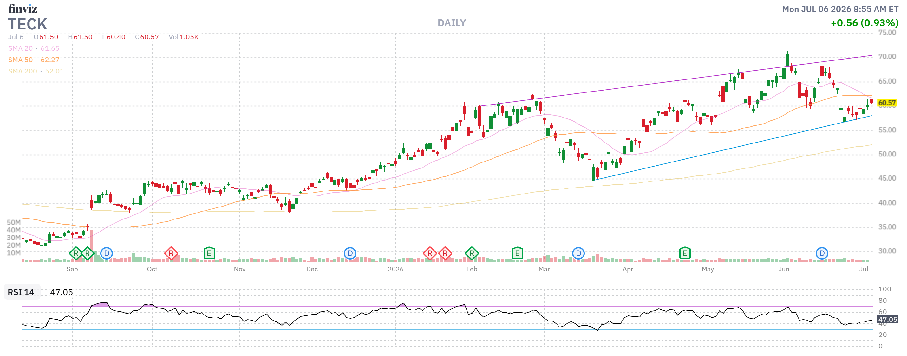Open the green E earnings marker in late April

click(685, 253)
